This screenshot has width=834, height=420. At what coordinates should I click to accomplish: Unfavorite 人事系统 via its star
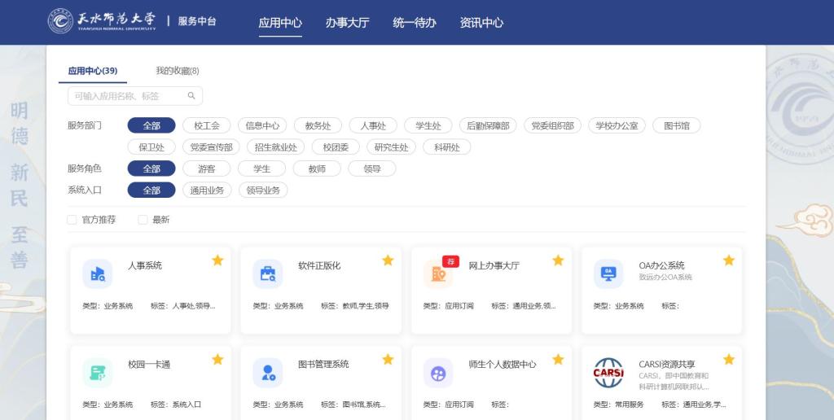click(x=217, y=260)
